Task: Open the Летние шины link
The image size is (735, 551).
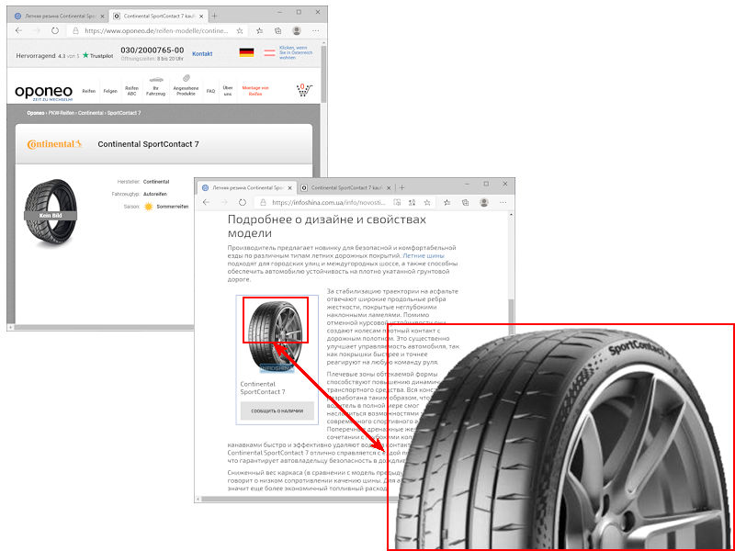Action: click(424, 256)
